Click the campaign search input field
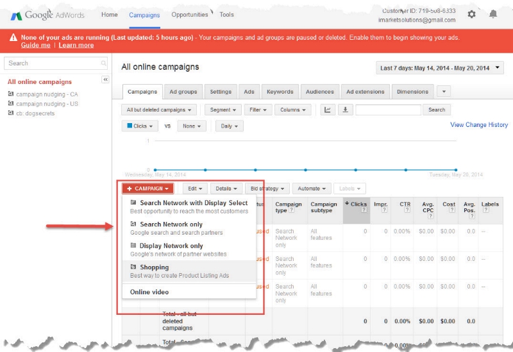The height and width of the screenshot is (352, 513). [x=388, y=110]
